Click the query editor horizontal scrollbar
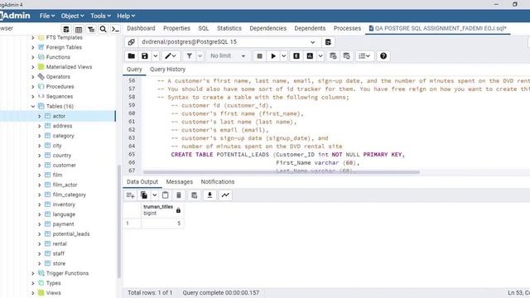530x298 pixels. (x=282, y=172)
